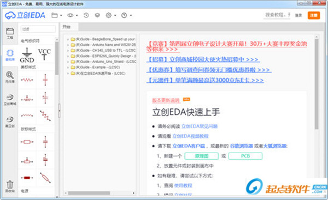Screen dimensions: 328x200
Task: Open the 版本更新说明 release notes link
Action: pos(166,100)
